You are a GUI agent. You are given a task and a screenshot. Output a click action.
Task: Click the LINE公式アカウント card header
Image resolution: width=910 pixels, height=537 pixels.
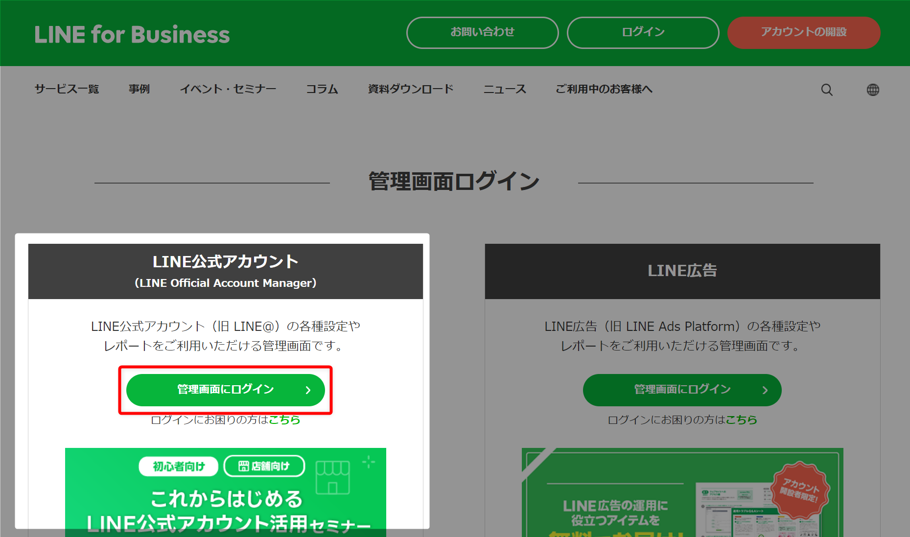click(226, 271)
